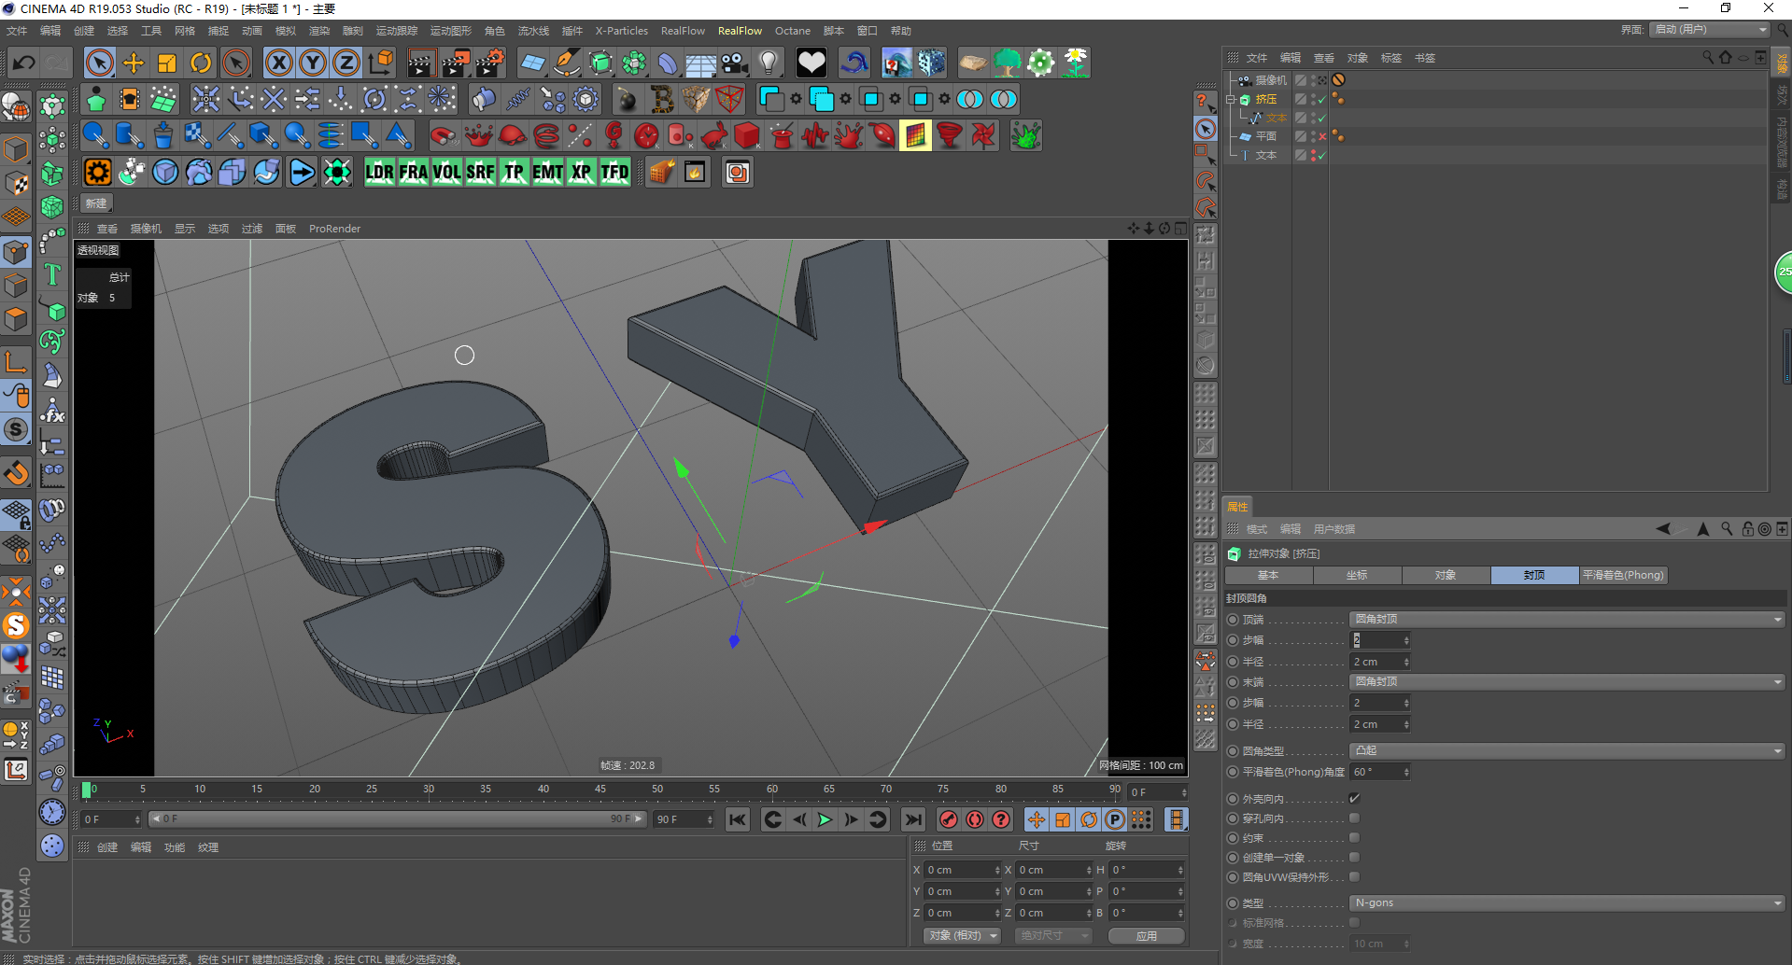Open the 界面 layout dropdown
The width and height of the screenshot is (1792, 965).
(x=1710, y=30)
